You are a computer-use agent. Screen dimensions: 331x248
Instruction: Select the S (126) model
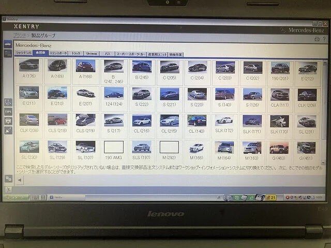click(252, 95)
